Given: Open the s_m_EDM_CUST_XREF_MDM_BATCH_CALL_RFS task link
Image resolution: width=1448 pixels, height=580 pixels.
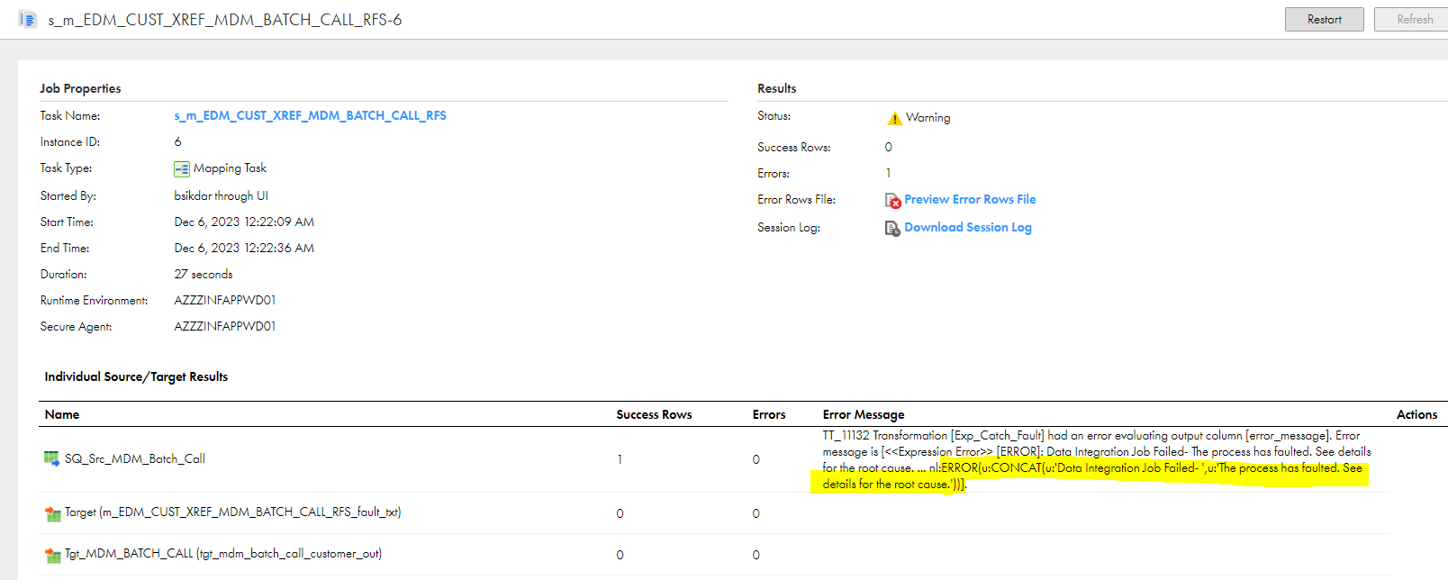Looking at the screenshot, I should coord(310,115).
